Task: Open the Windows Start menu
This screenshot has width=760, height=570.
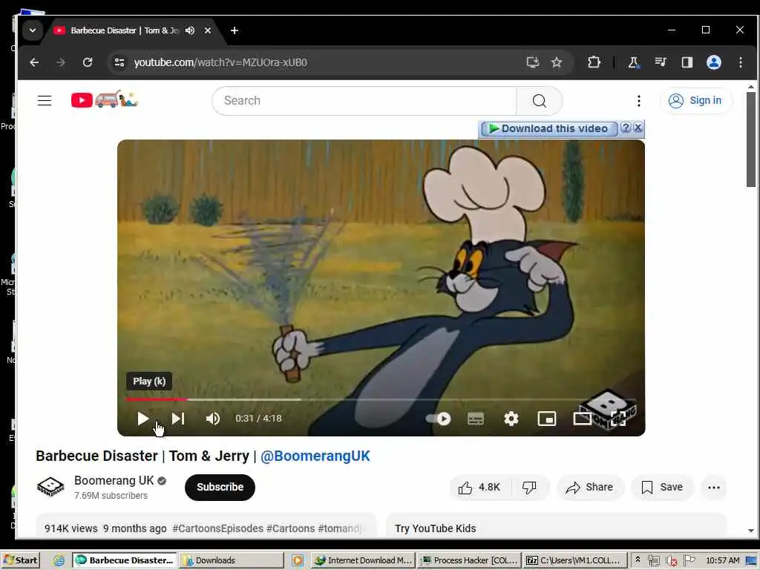Action: coord(20,560)
